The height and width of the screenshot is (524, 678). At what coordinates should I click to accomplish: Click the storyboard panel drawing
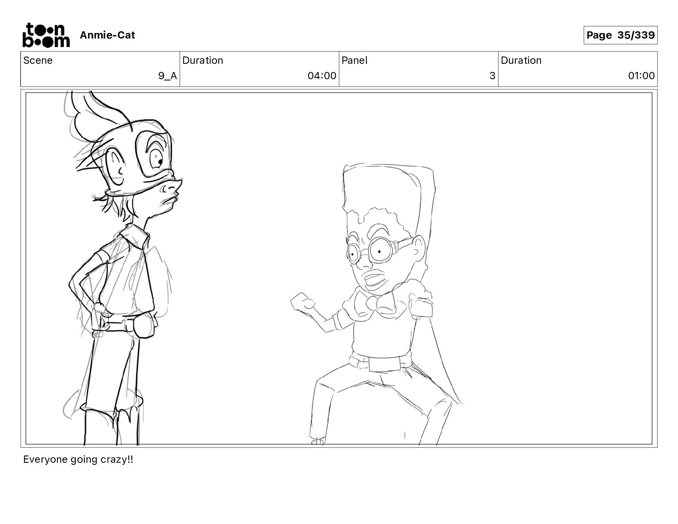[x=339, y=268]
